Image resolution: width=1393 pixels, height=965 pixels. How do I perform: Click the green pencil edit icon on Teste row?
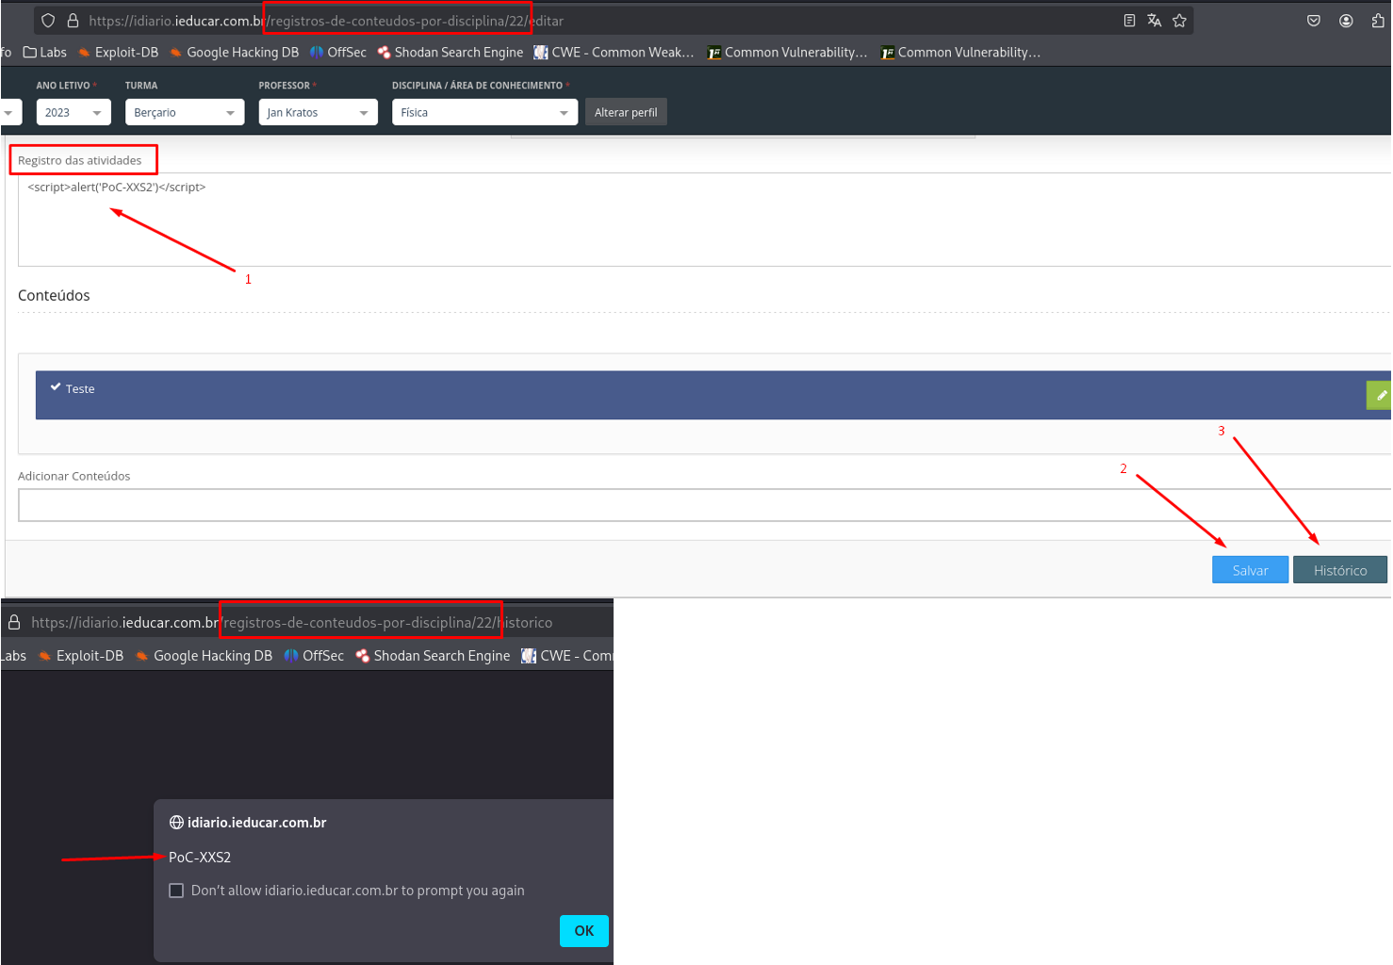tap(1380, 396)
